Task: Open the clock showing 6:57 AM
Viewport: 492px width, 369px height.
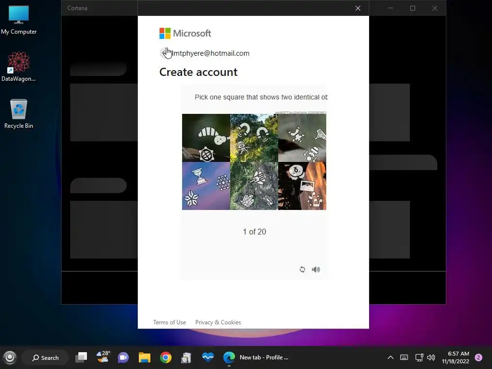Action: 455,357
